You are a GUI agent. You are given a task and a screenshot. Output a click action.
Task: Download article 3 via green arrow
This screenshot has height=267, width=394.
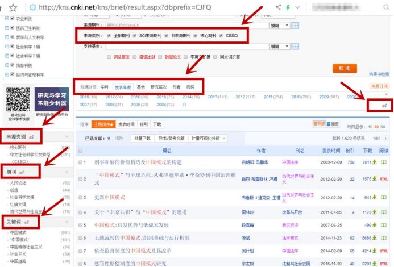(x=375, y=198)
